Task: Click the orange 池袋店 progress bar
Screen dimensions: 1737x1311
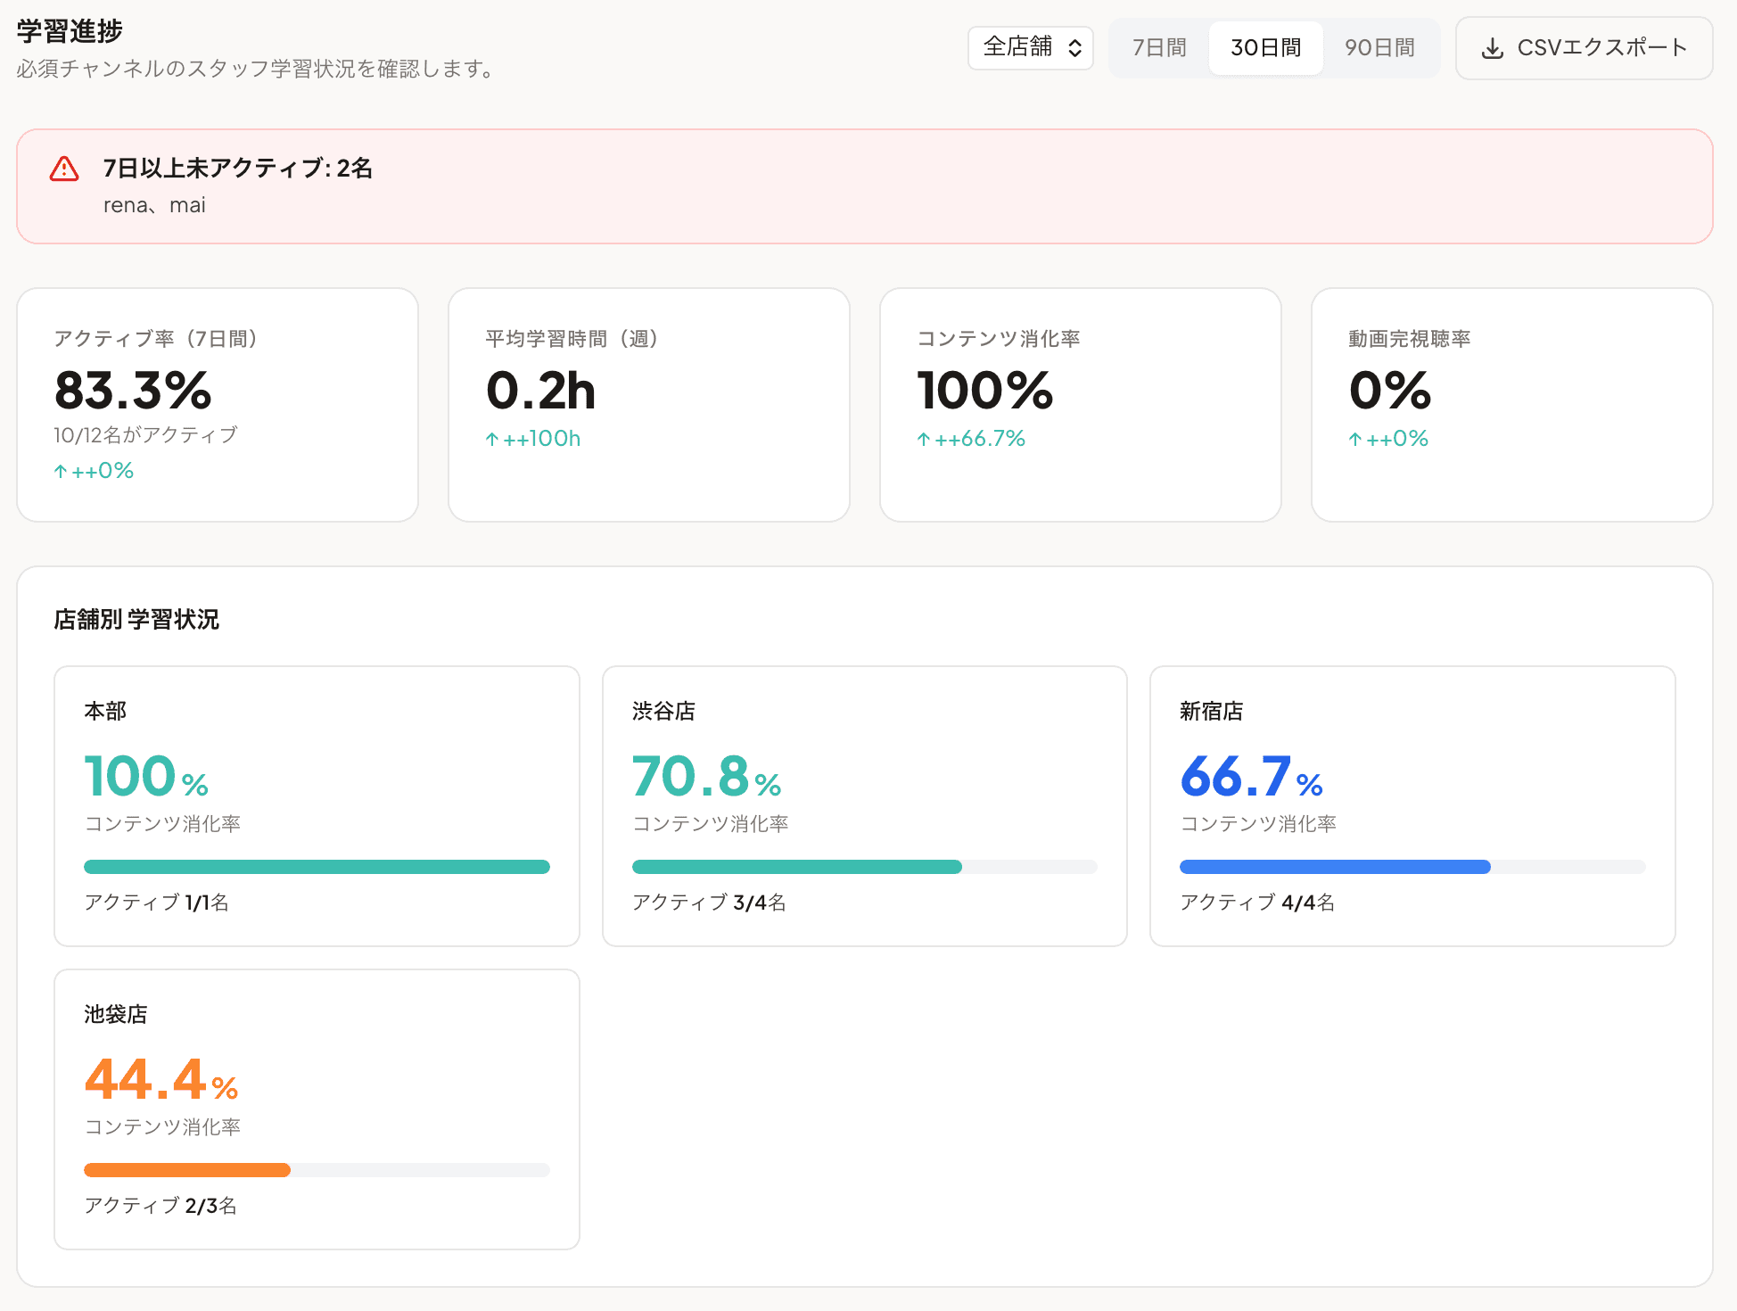Action: pos(187,1170)
